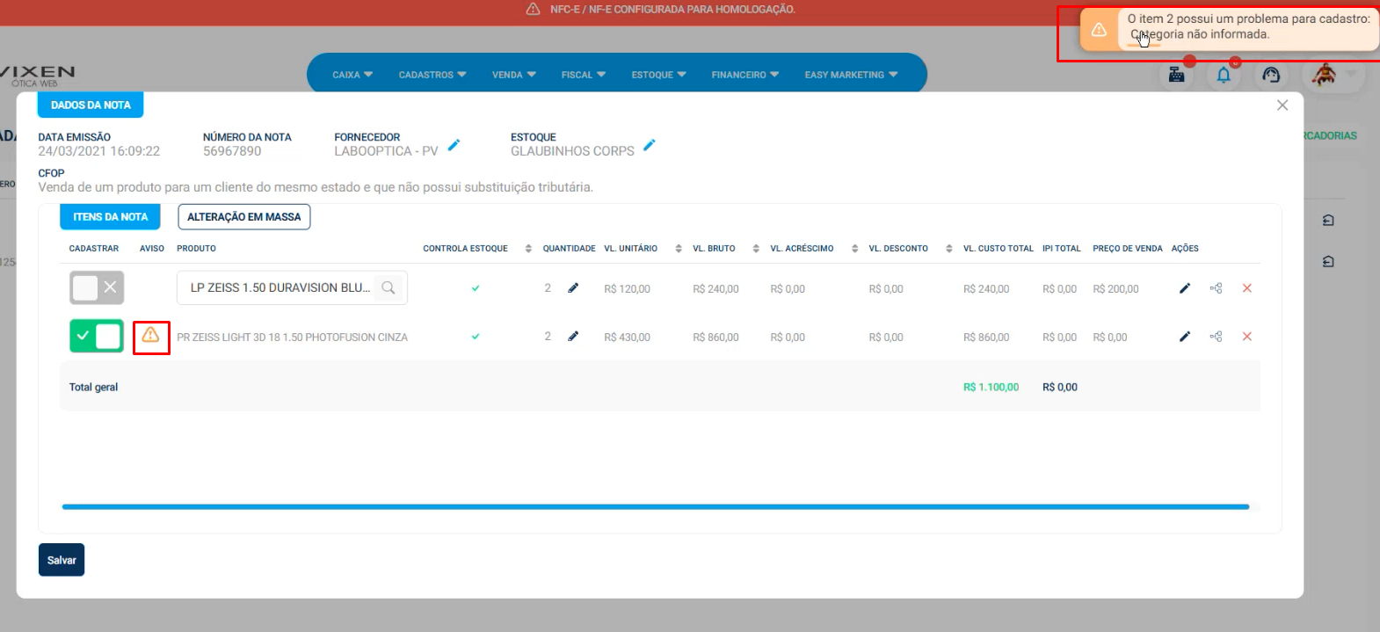This screenshot has width=1380, height=632.
Task: Enable Cadastrar toggle for LP ZEISS item
Action: click(x=97, y=287)
